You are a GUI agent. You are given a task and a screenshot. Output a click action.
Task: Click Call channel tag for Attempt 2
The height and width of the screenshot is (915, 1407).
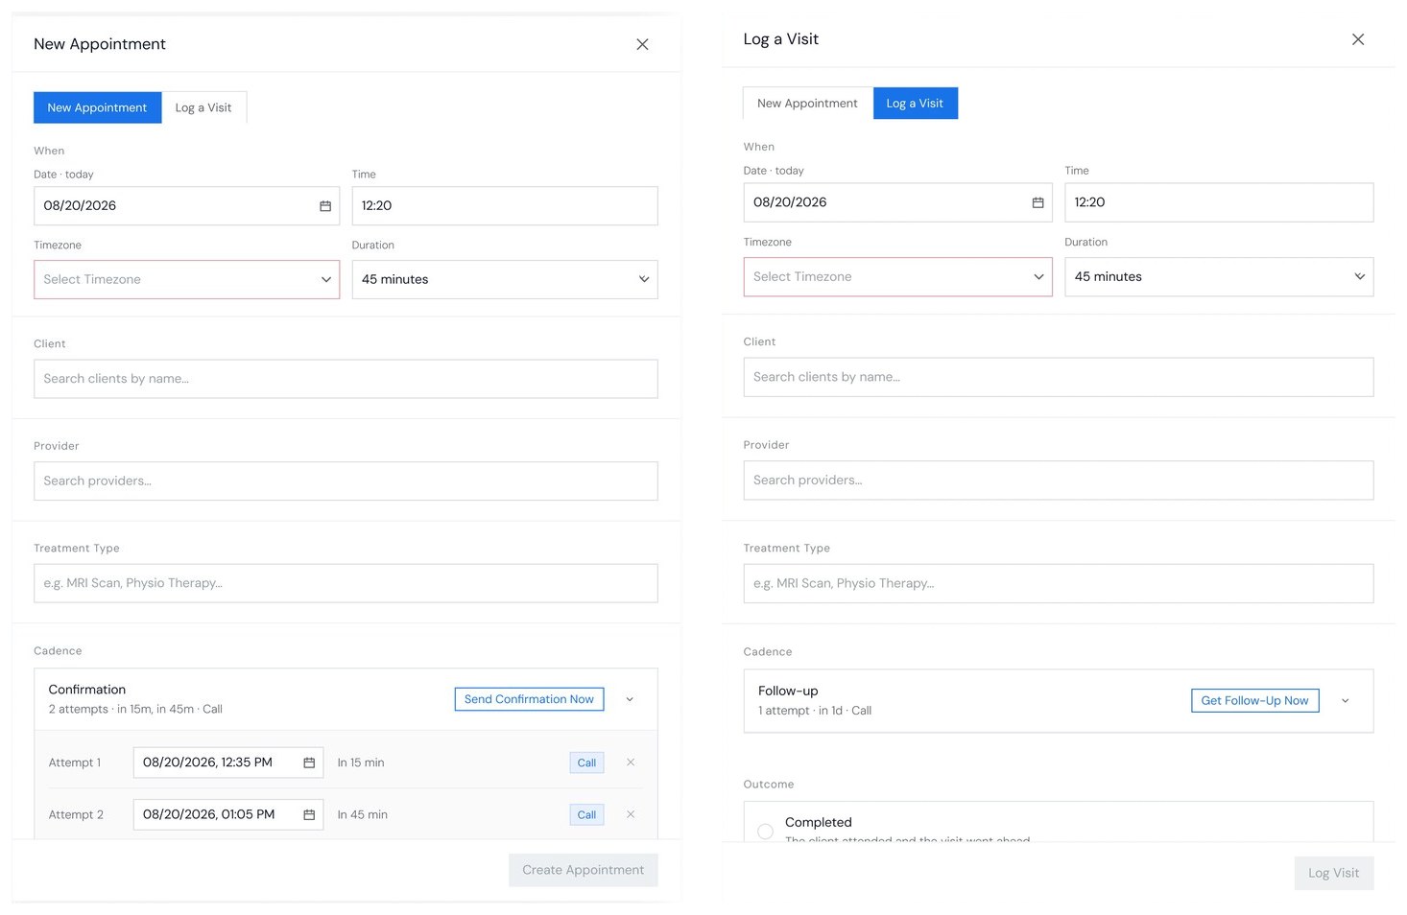click(x=586, y=814)
